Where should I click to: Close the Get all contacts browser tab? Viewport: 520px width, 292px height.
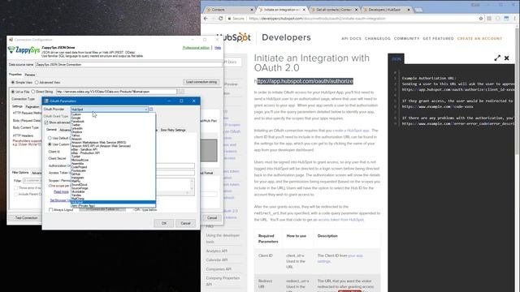tap(356, 10)
